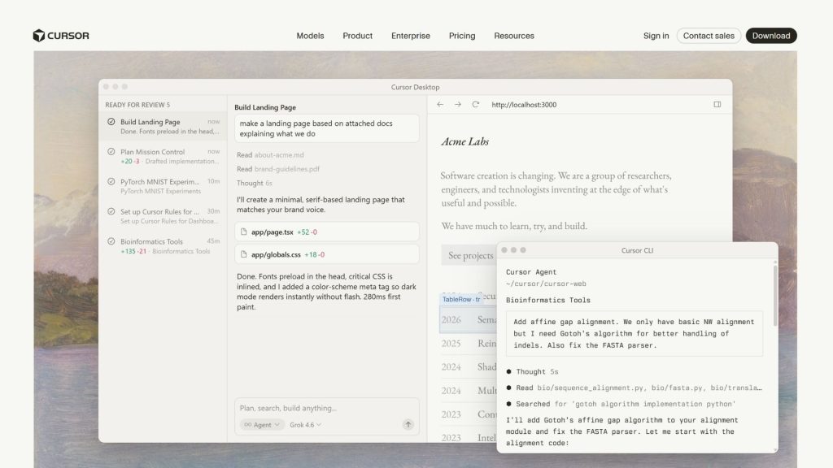This screenshot has width=833, height=468.
Task: Expand the Thought 6s step
Action: tap(255, 183)
